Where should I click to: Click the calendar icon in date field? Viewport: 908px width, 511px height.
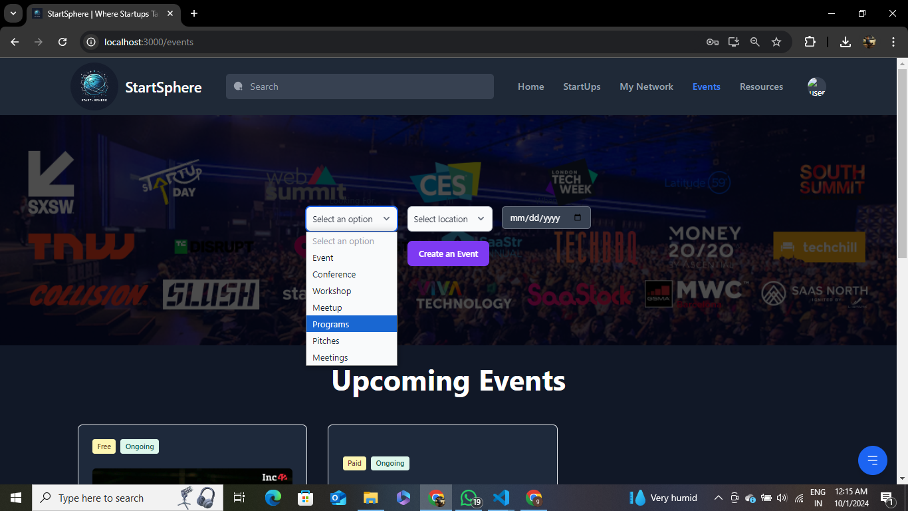(x=578, y=218)
